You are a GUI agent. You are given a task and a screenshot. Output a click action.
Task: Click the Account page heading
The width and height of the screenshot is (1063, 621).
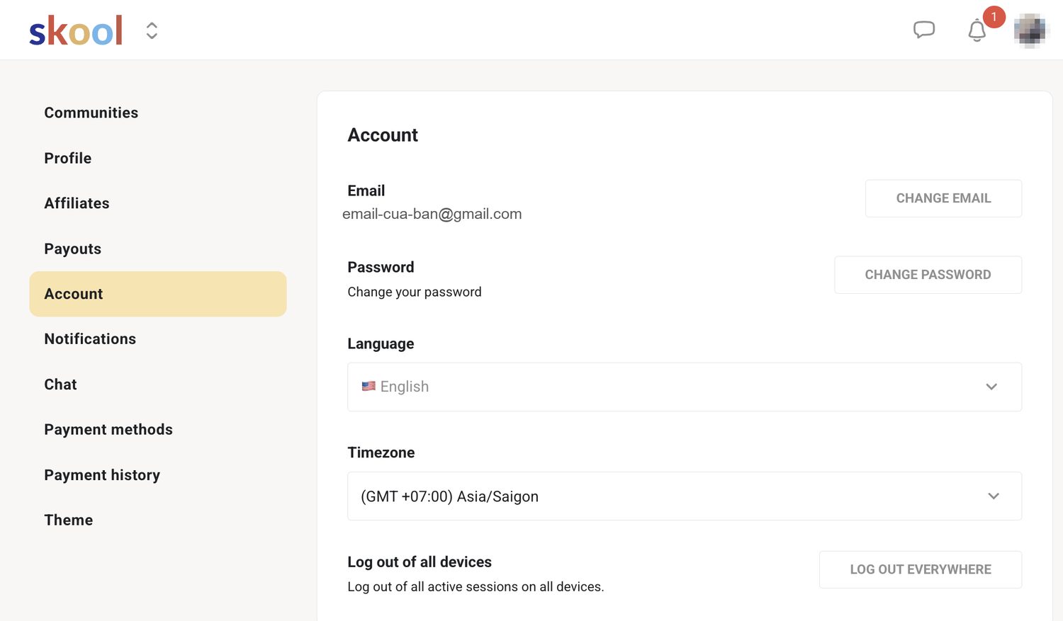point(383,135)
